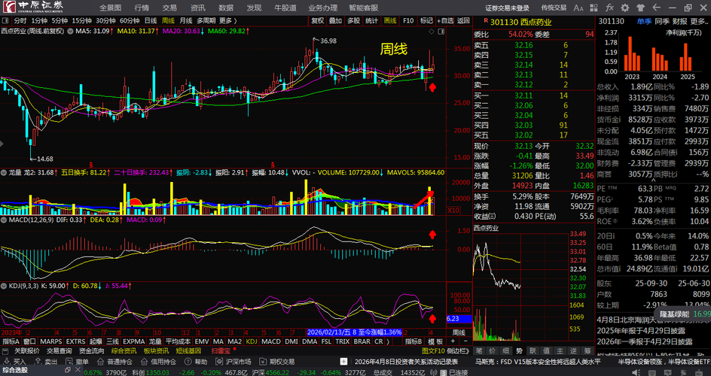Open the fx formula manager icon

tap(609, 8)
